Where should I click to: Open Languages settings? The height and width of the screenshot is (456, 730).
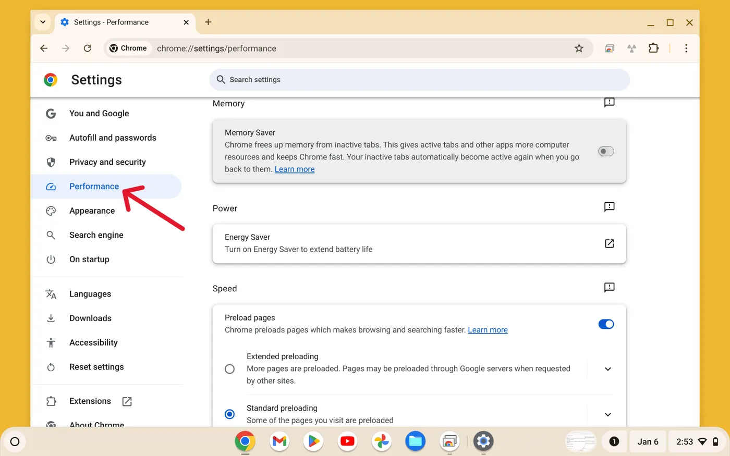[106, 294]
